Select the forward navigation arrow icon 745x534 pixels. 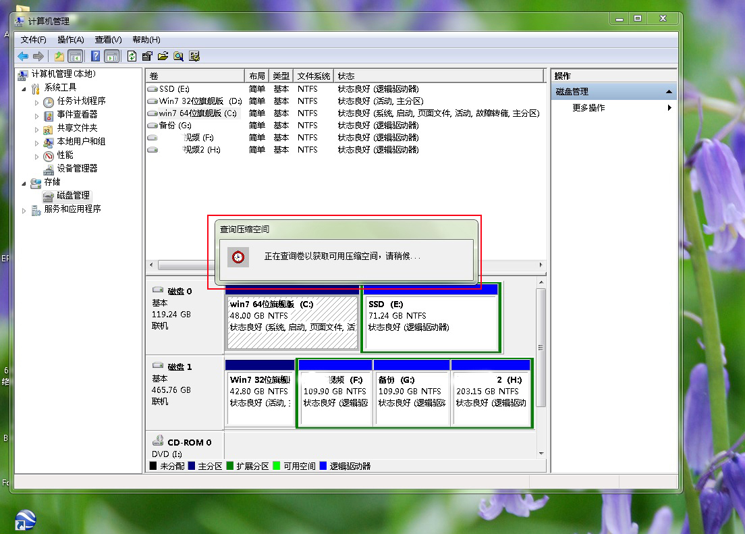click(x=39, y=56)
